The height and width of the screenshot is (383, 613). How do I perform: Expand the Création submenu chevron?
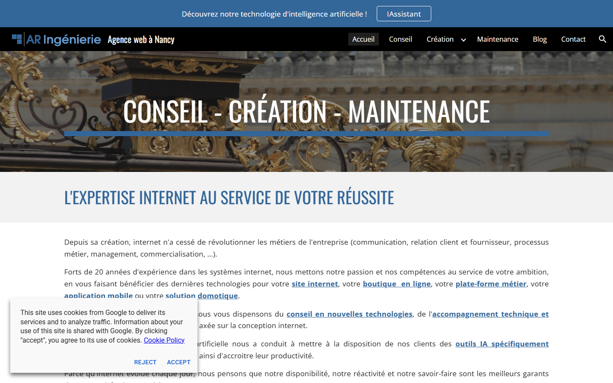[x=463, y=40]
